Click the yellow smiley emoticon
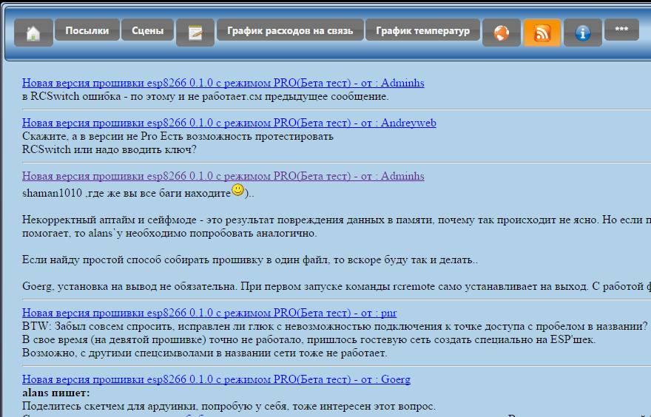The image size is (651, 417). (x=238, y=190)
